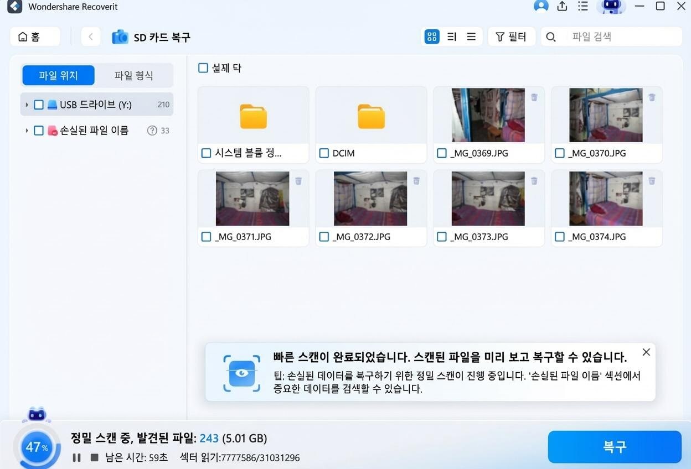Pause the deep scan

click(x=77, y=457)
